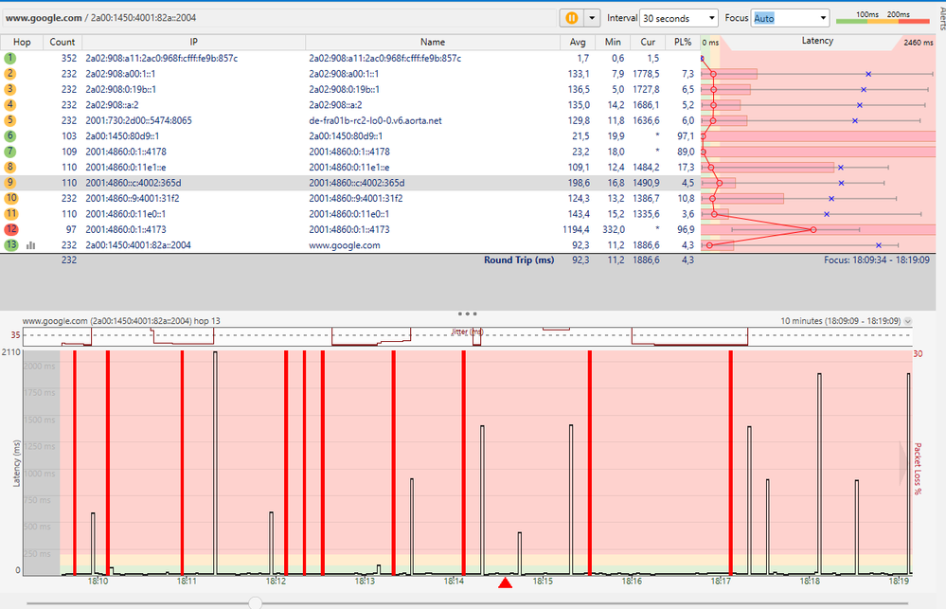Click the 2460 ms latency scale maximum
946x609 pixels.
pyautogui.click(x=919, y=43)
